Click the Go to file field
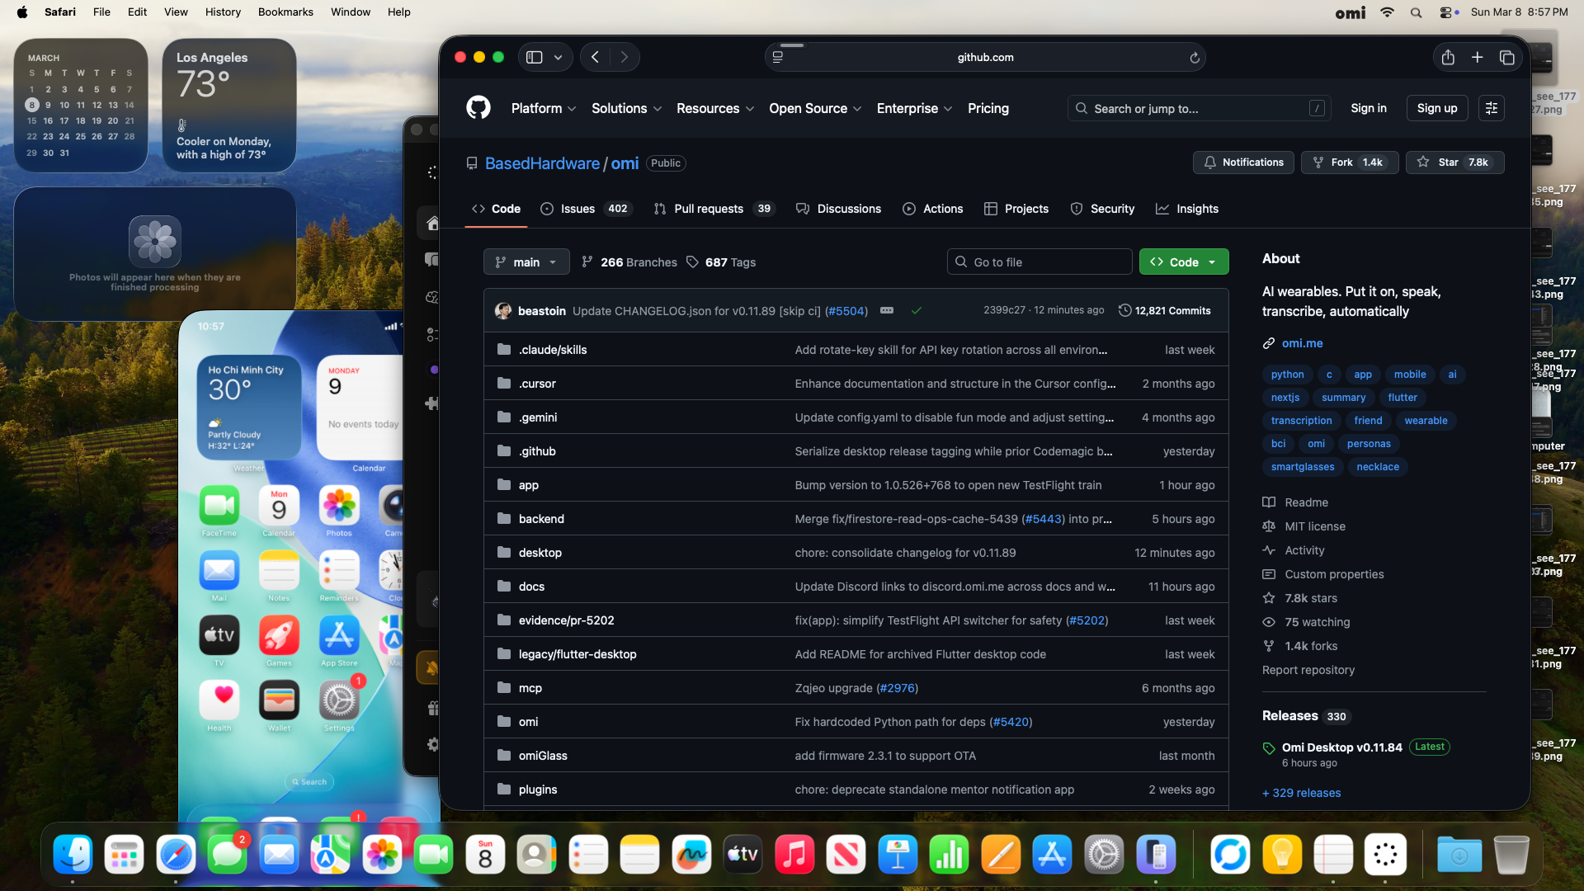Screen dimensions: 1584x891 [x=1039, y=262]
